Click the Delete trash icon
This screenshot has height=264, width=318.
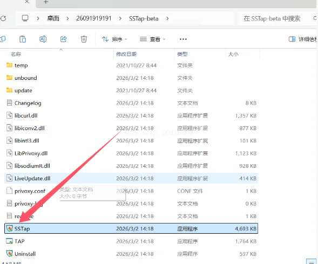point(84,39)
